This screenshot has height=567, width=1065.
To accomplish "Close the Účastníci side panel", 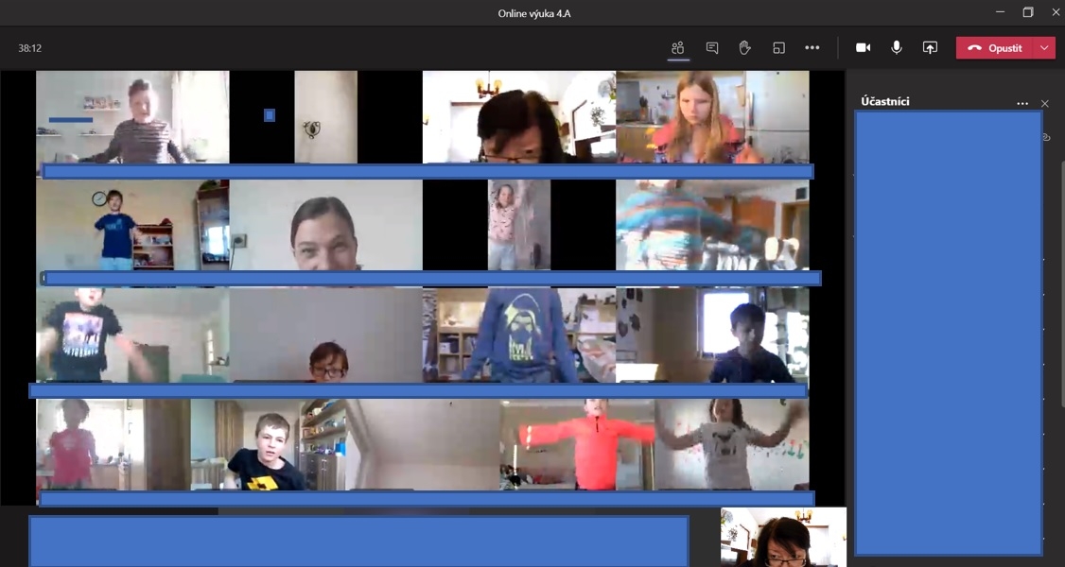I will [1045, 104].
